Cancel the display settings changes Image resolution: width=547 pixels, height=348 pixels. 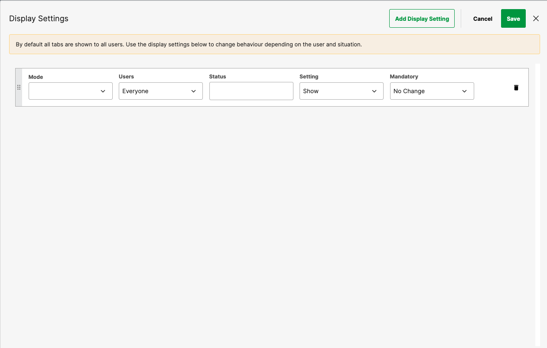pyautogui.click(x=483, y=19)
